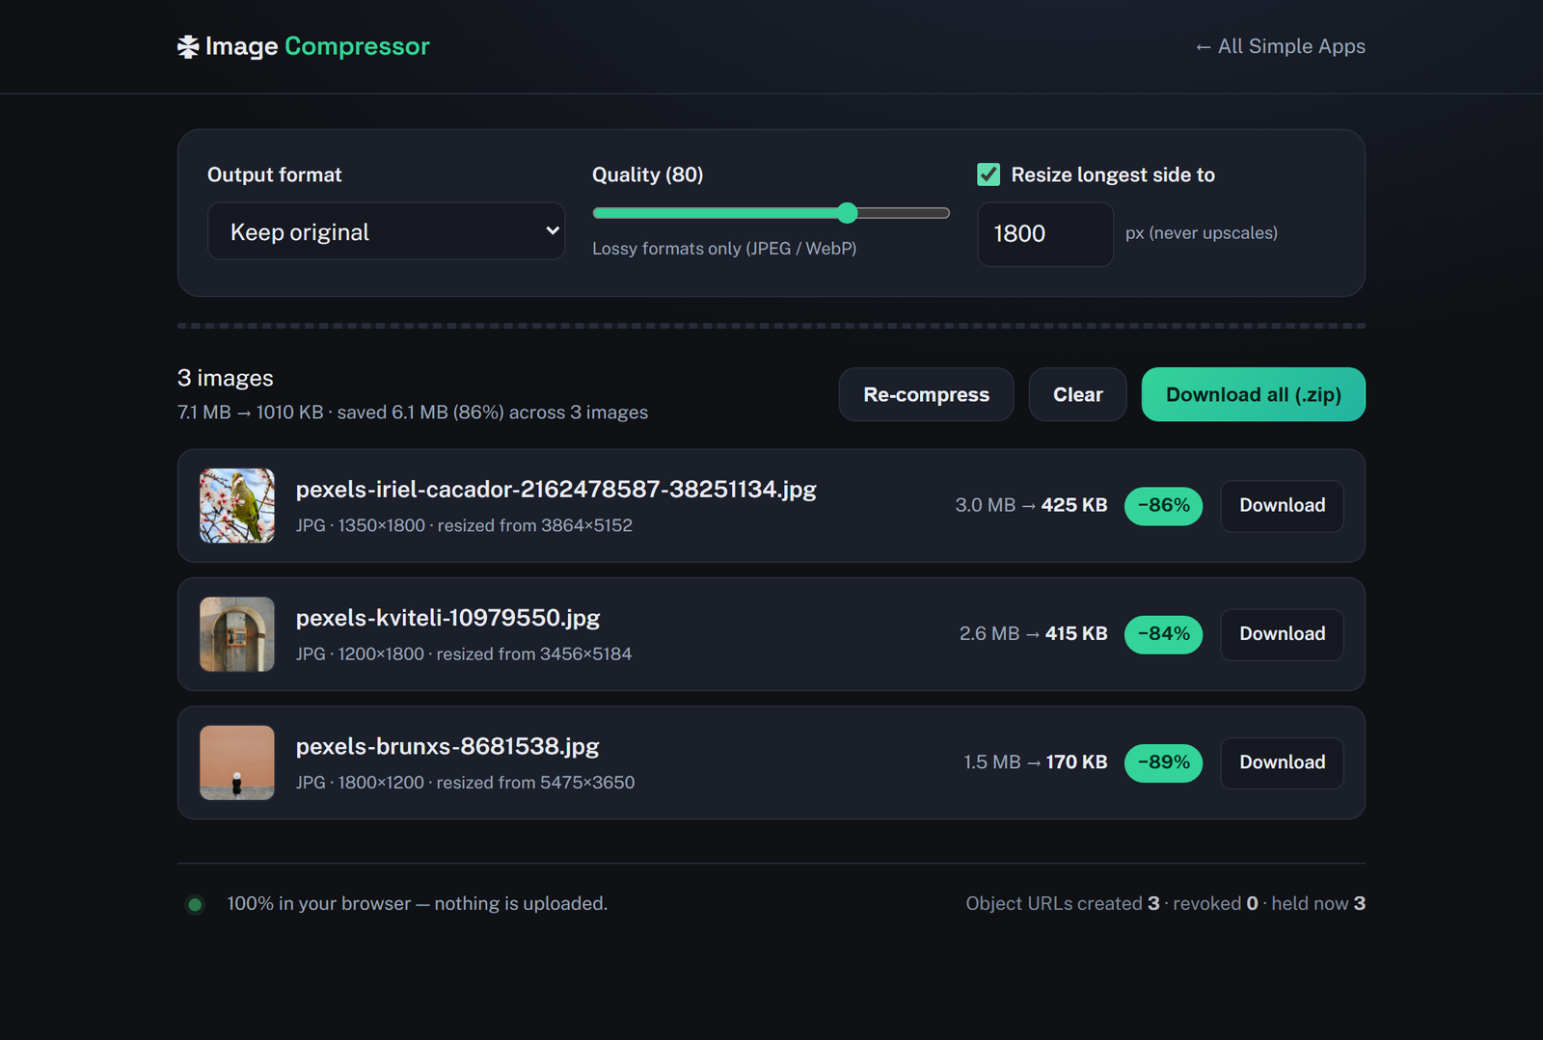Click the arched door photo thumbnail
This screenshot has height=1040, width=1543.
click(x=237, y=633)
